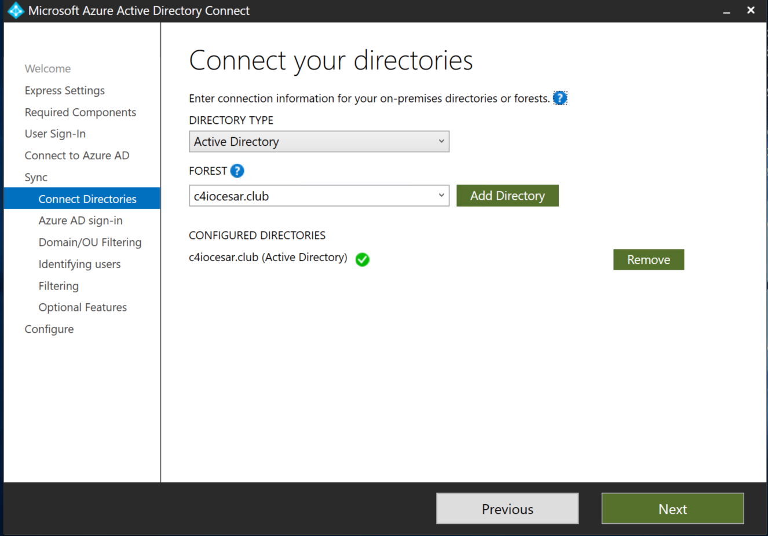Remove the c4iocesar.club directory

coord(649,259)
